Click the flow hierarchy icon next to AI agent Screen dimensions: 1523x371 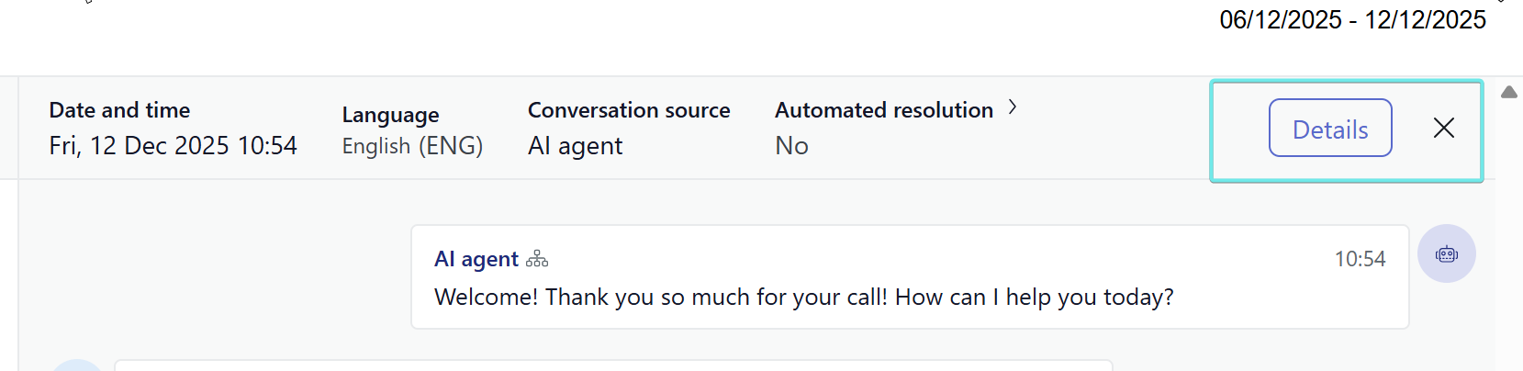pos(537,260)
